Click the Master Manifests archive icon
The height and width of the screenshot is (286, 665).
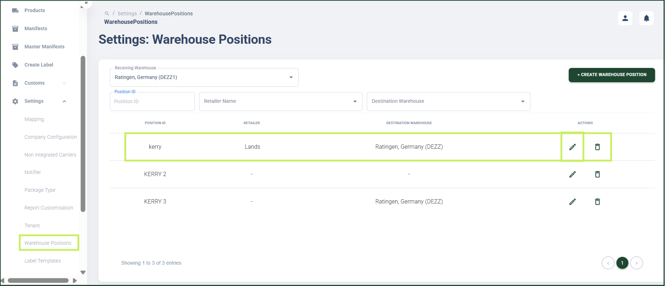point(15,47)
